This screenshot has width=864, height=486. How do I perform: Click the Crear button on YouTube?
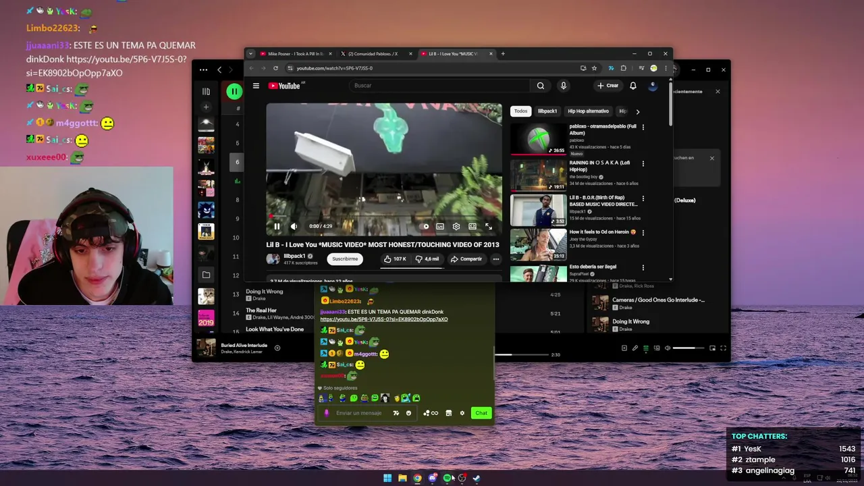[x=607, y=86]
